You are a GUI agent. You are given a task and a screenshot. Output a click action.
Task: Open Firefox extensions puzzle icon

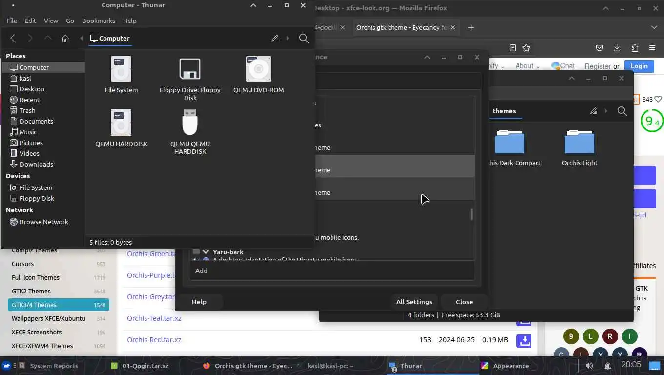[x=635, y=48]
